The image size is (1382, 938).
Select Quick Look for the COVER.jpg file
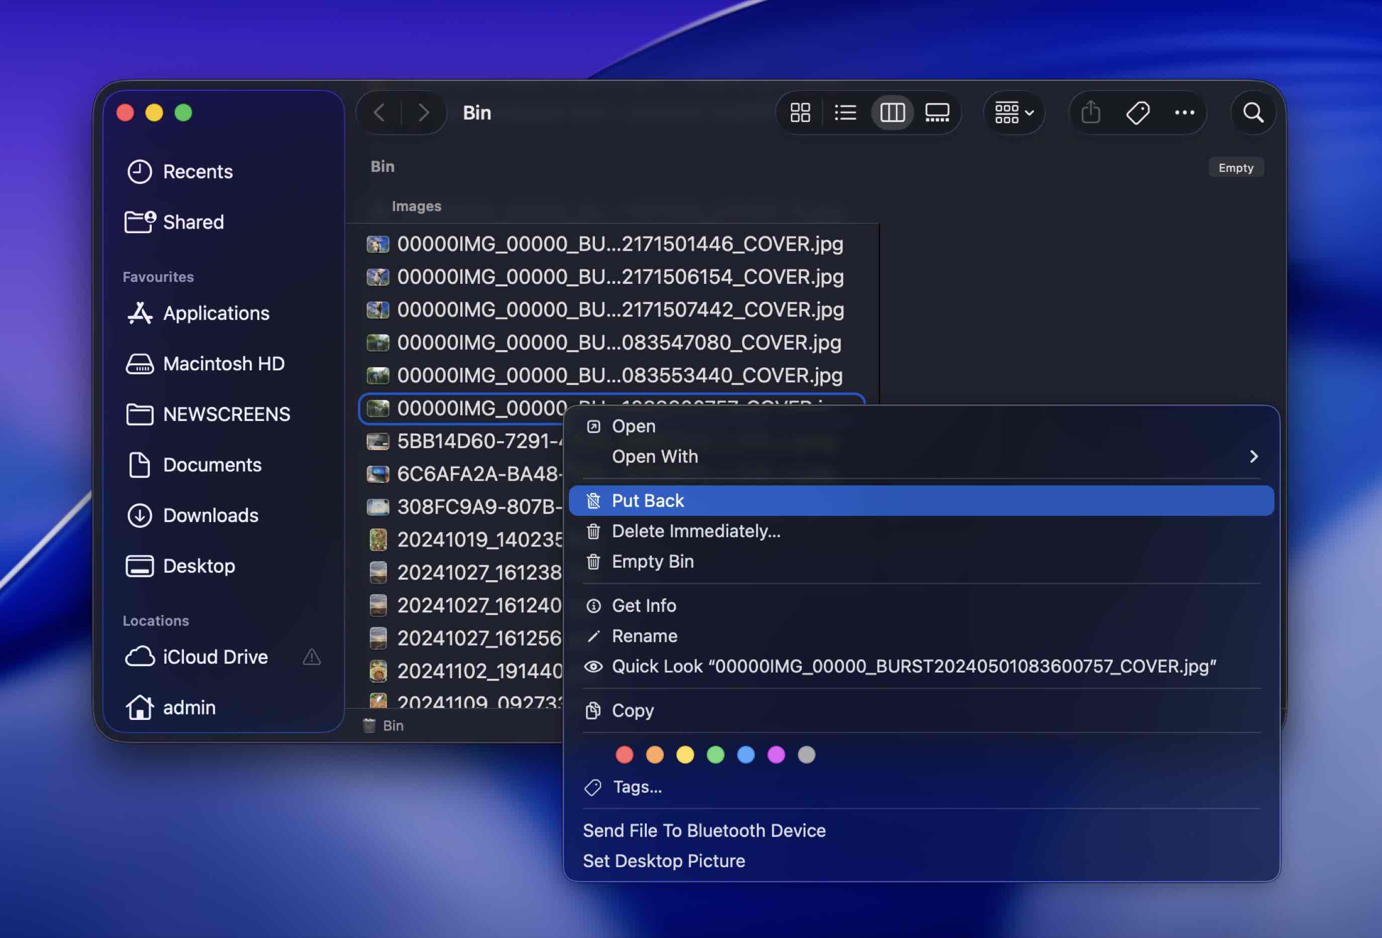click(x=921, y=666)
